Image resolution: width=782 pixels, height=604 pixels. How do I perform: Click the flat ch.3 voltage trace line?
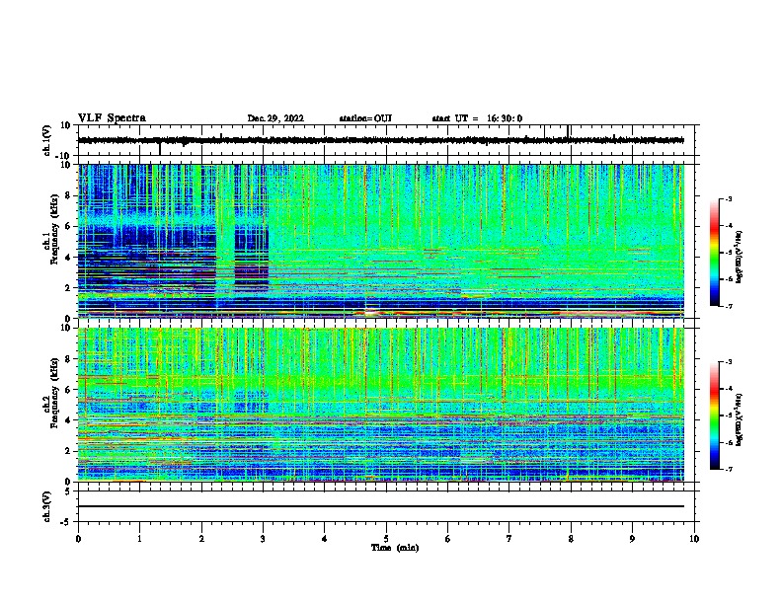coord(380,506)
